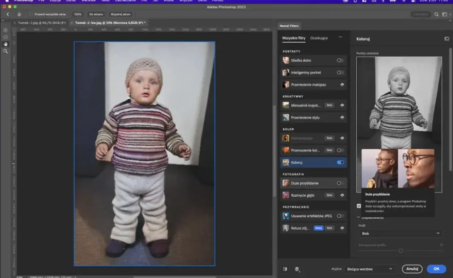Screen dimensions: 453x278
Task: Check Przewiń wszystkie okna checkbox
Action: click(x=31, y=14)
